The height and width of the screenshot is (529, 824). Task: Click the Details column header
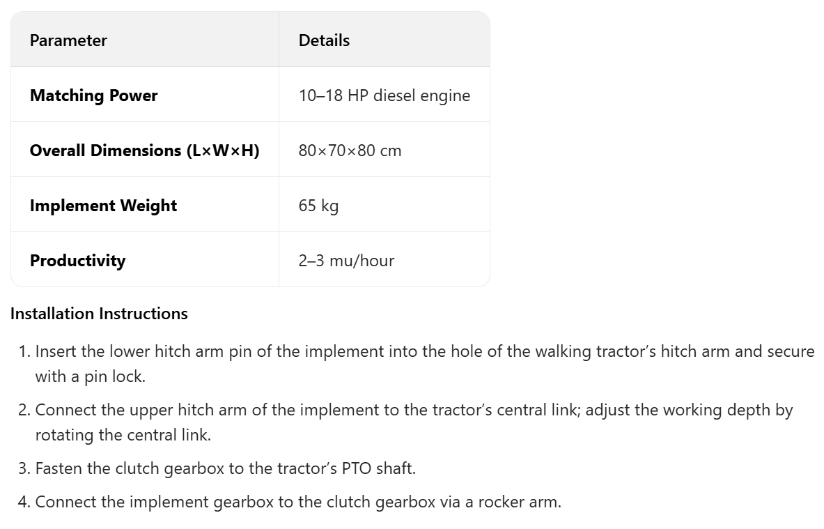[324, 40]
